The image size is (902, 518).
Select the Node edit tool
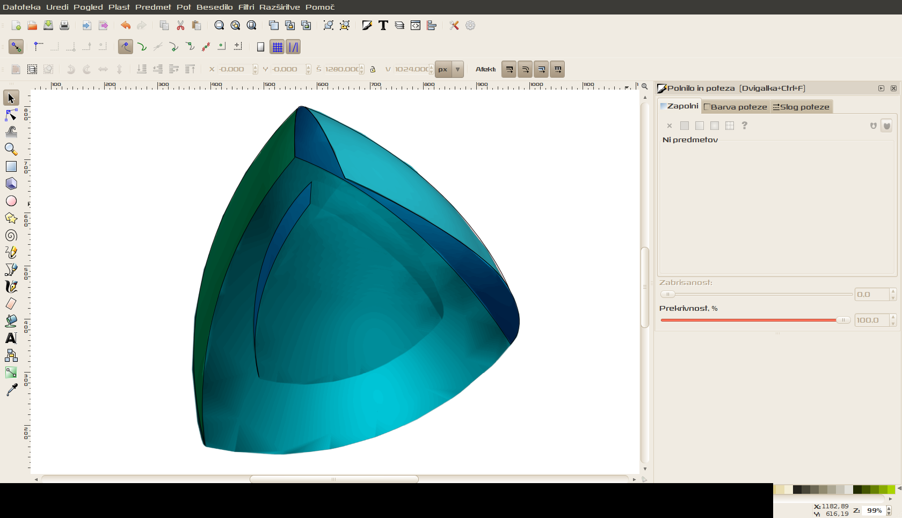[11, 115]
